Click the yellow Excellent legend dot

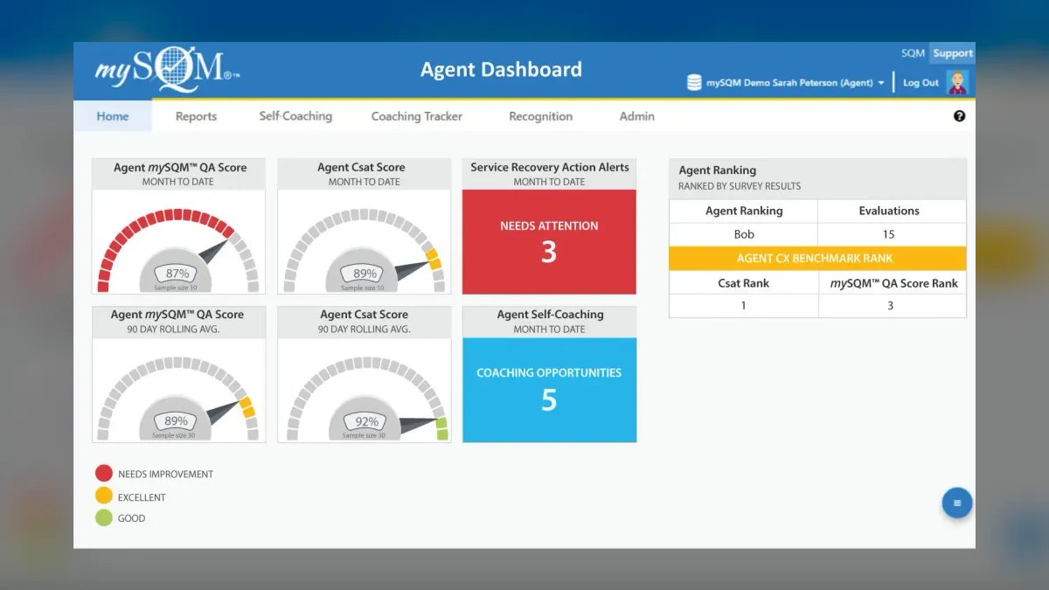tap(104, 496)
